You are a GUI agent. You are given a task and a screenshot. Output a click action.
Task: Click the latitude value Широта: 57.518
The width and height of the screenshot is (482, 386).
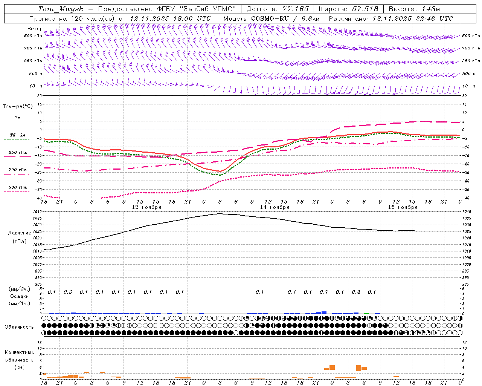tap(348, 9)
